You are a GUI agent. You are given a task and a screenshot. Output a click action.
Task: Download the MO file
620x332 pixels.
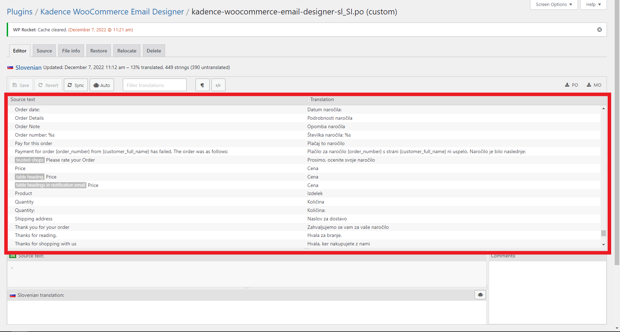click(594, 85)
